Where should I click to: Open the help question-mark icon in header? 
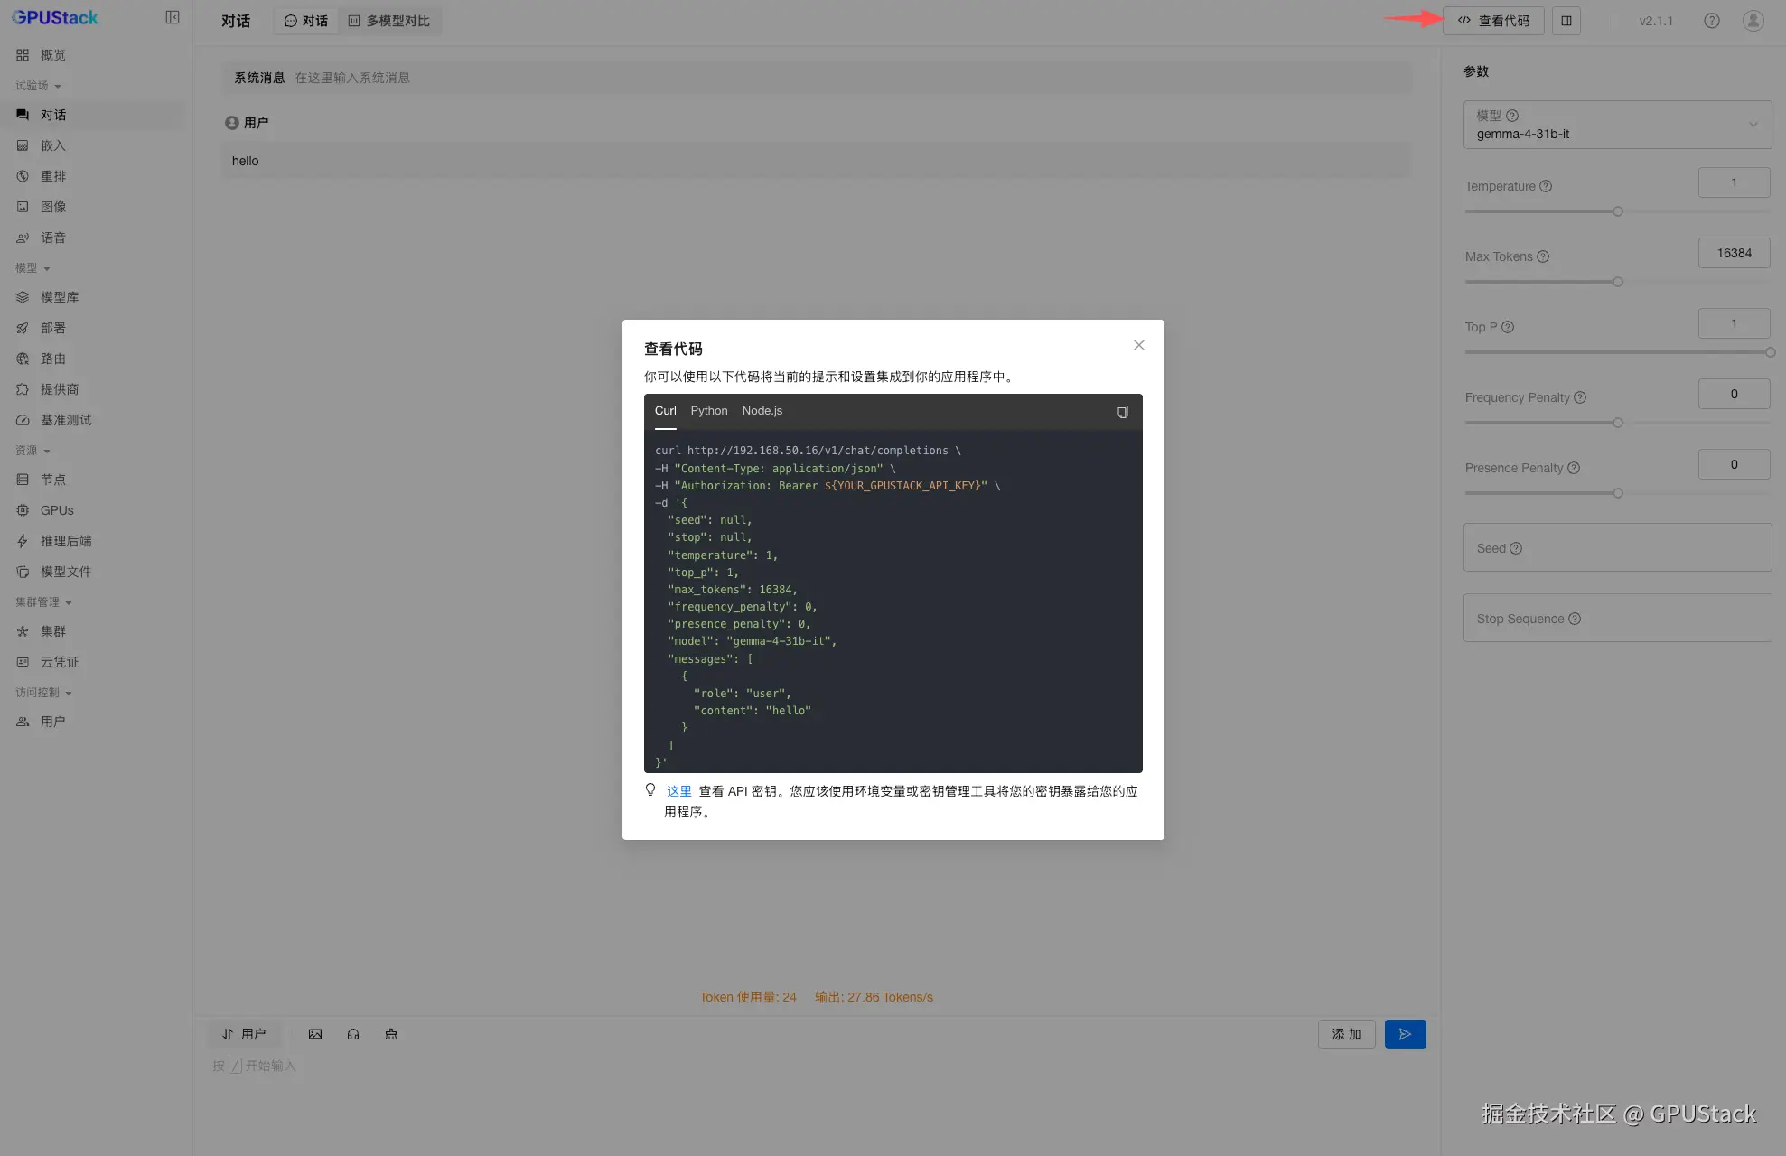point(1711,21)
